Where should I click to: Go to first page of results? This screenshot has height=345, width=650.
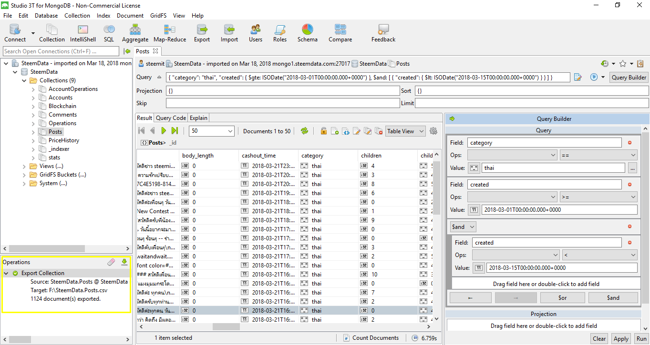point(142,131)
